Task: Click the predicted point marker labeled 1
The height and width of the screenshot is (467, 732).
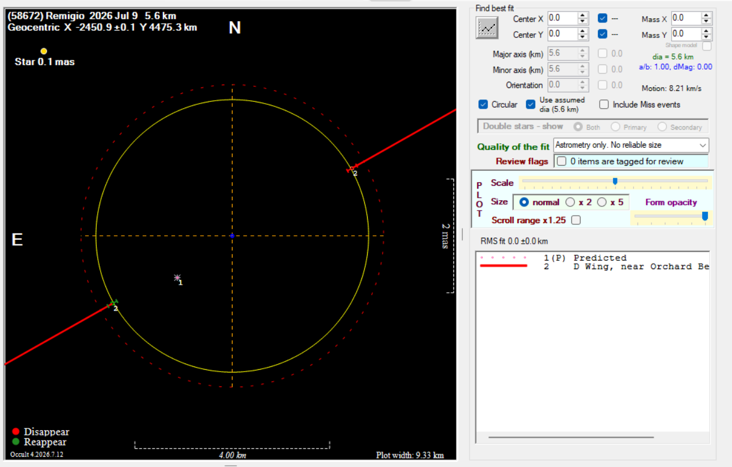Action: (x=177, y=277)
